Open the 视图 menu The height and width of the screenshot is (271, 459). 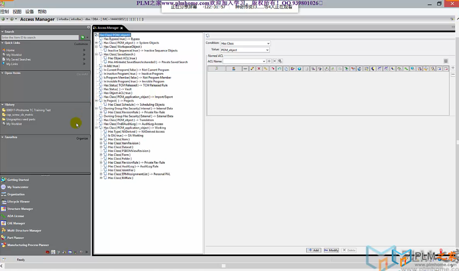tap(17, 12)
